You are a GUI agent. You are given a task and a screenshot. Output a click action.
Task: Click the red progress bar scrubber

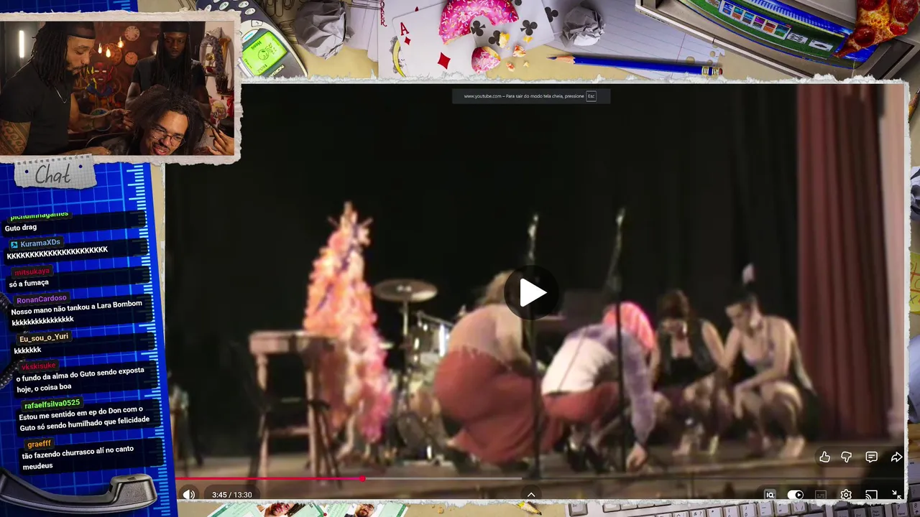pyautogui.click(x=362, y=478)
